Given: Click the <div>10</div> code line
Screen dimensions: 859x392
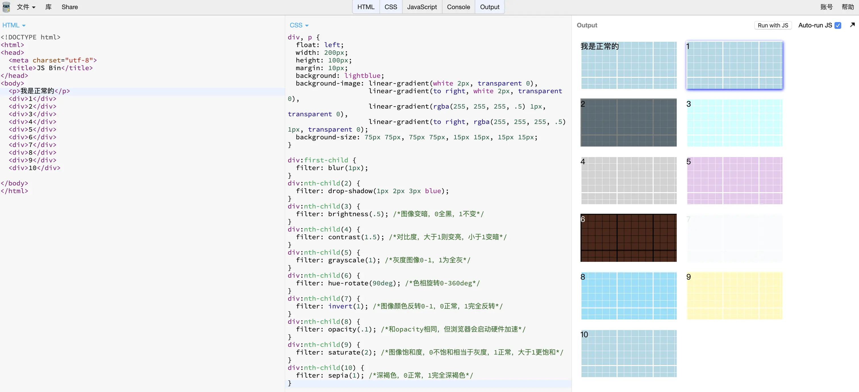Looking at the screenshot, I should 35,168.
